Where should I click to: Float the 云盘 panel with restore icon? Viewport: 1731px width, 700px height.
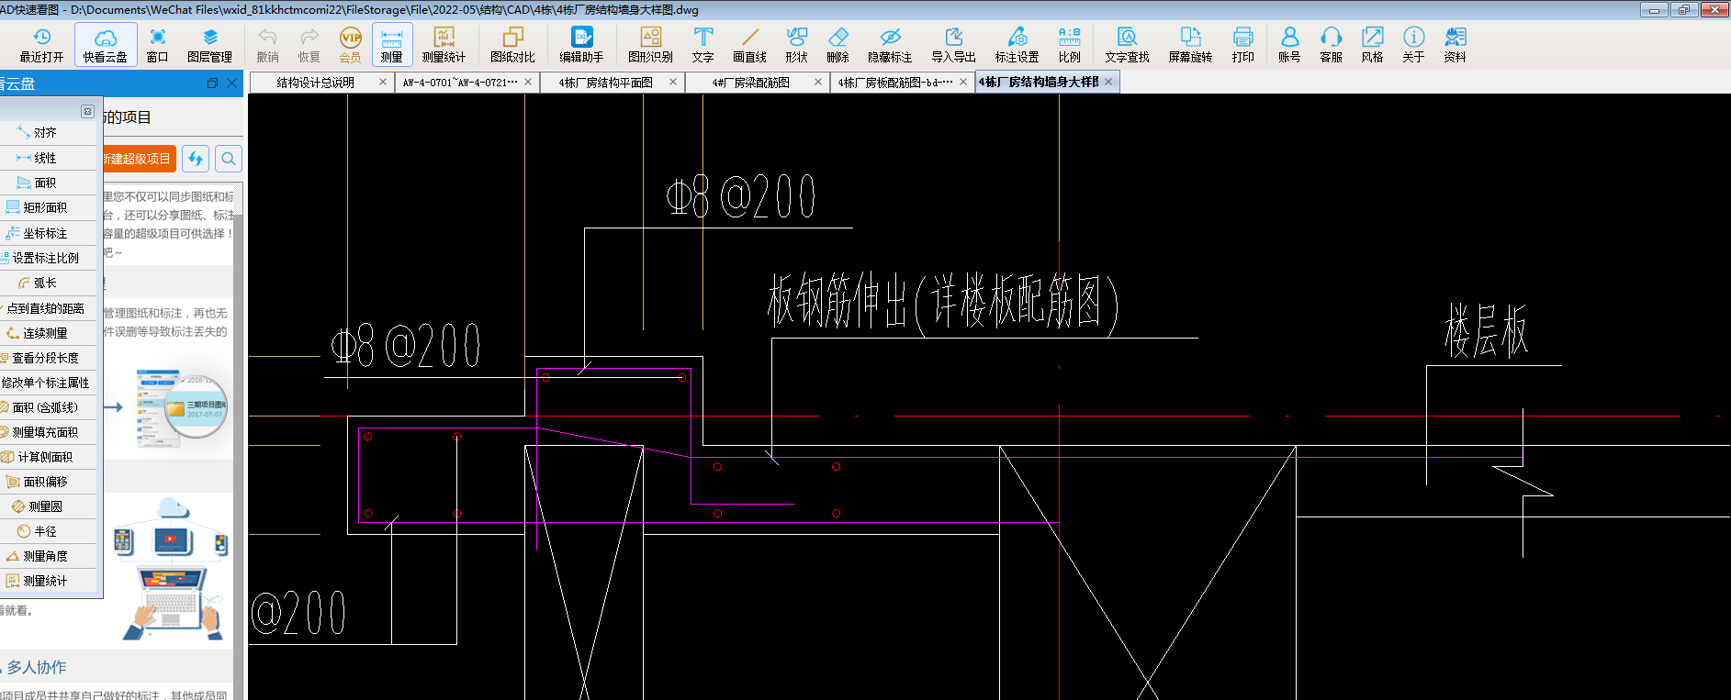212,83
